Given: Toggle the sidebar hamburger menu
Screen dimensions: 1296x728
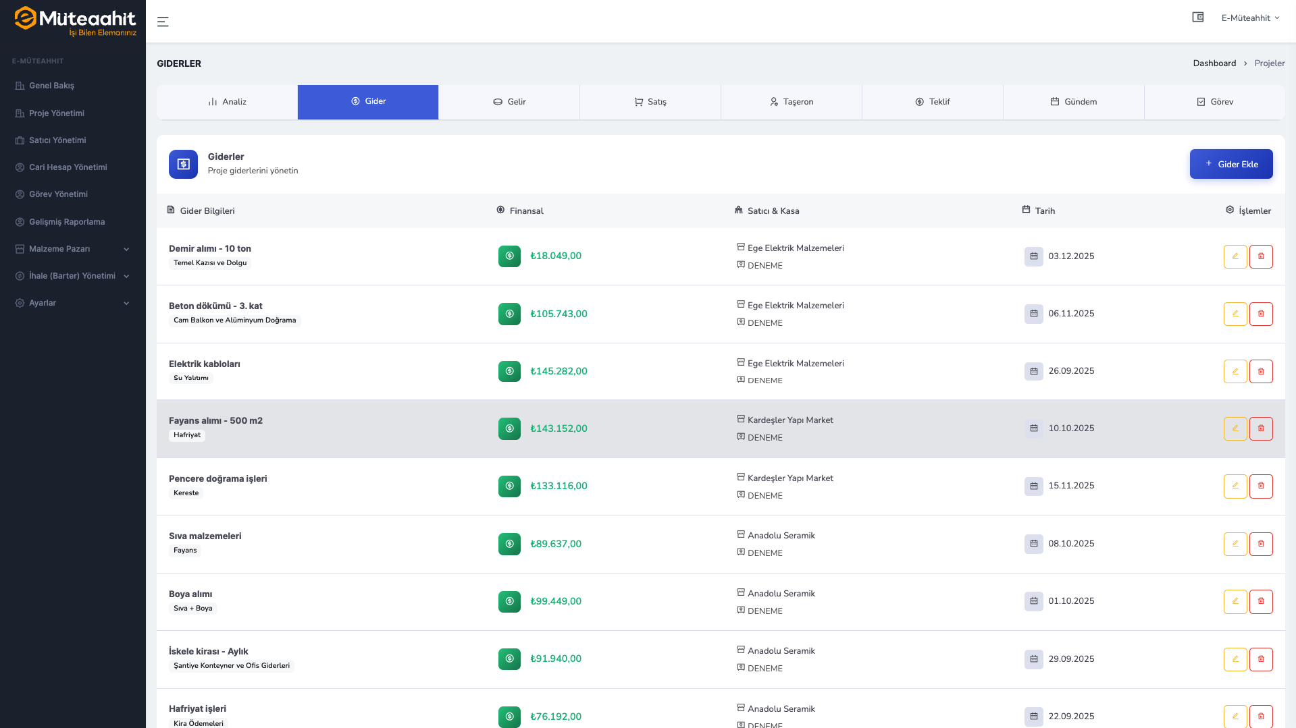Looking at the screenshot, I should (163, 22).
